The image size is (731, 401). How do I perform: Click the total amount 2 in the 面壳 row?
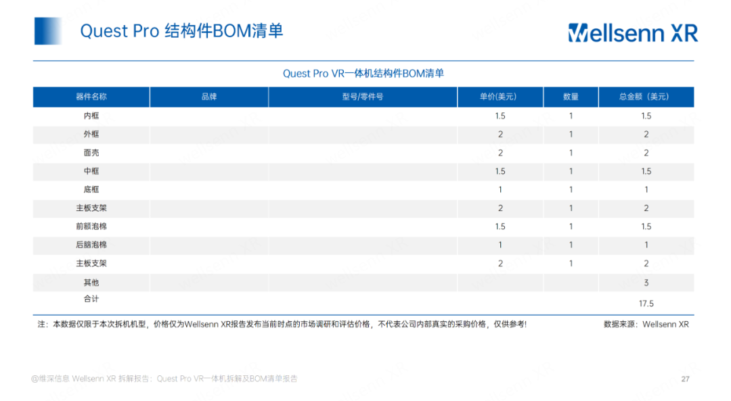646,153
